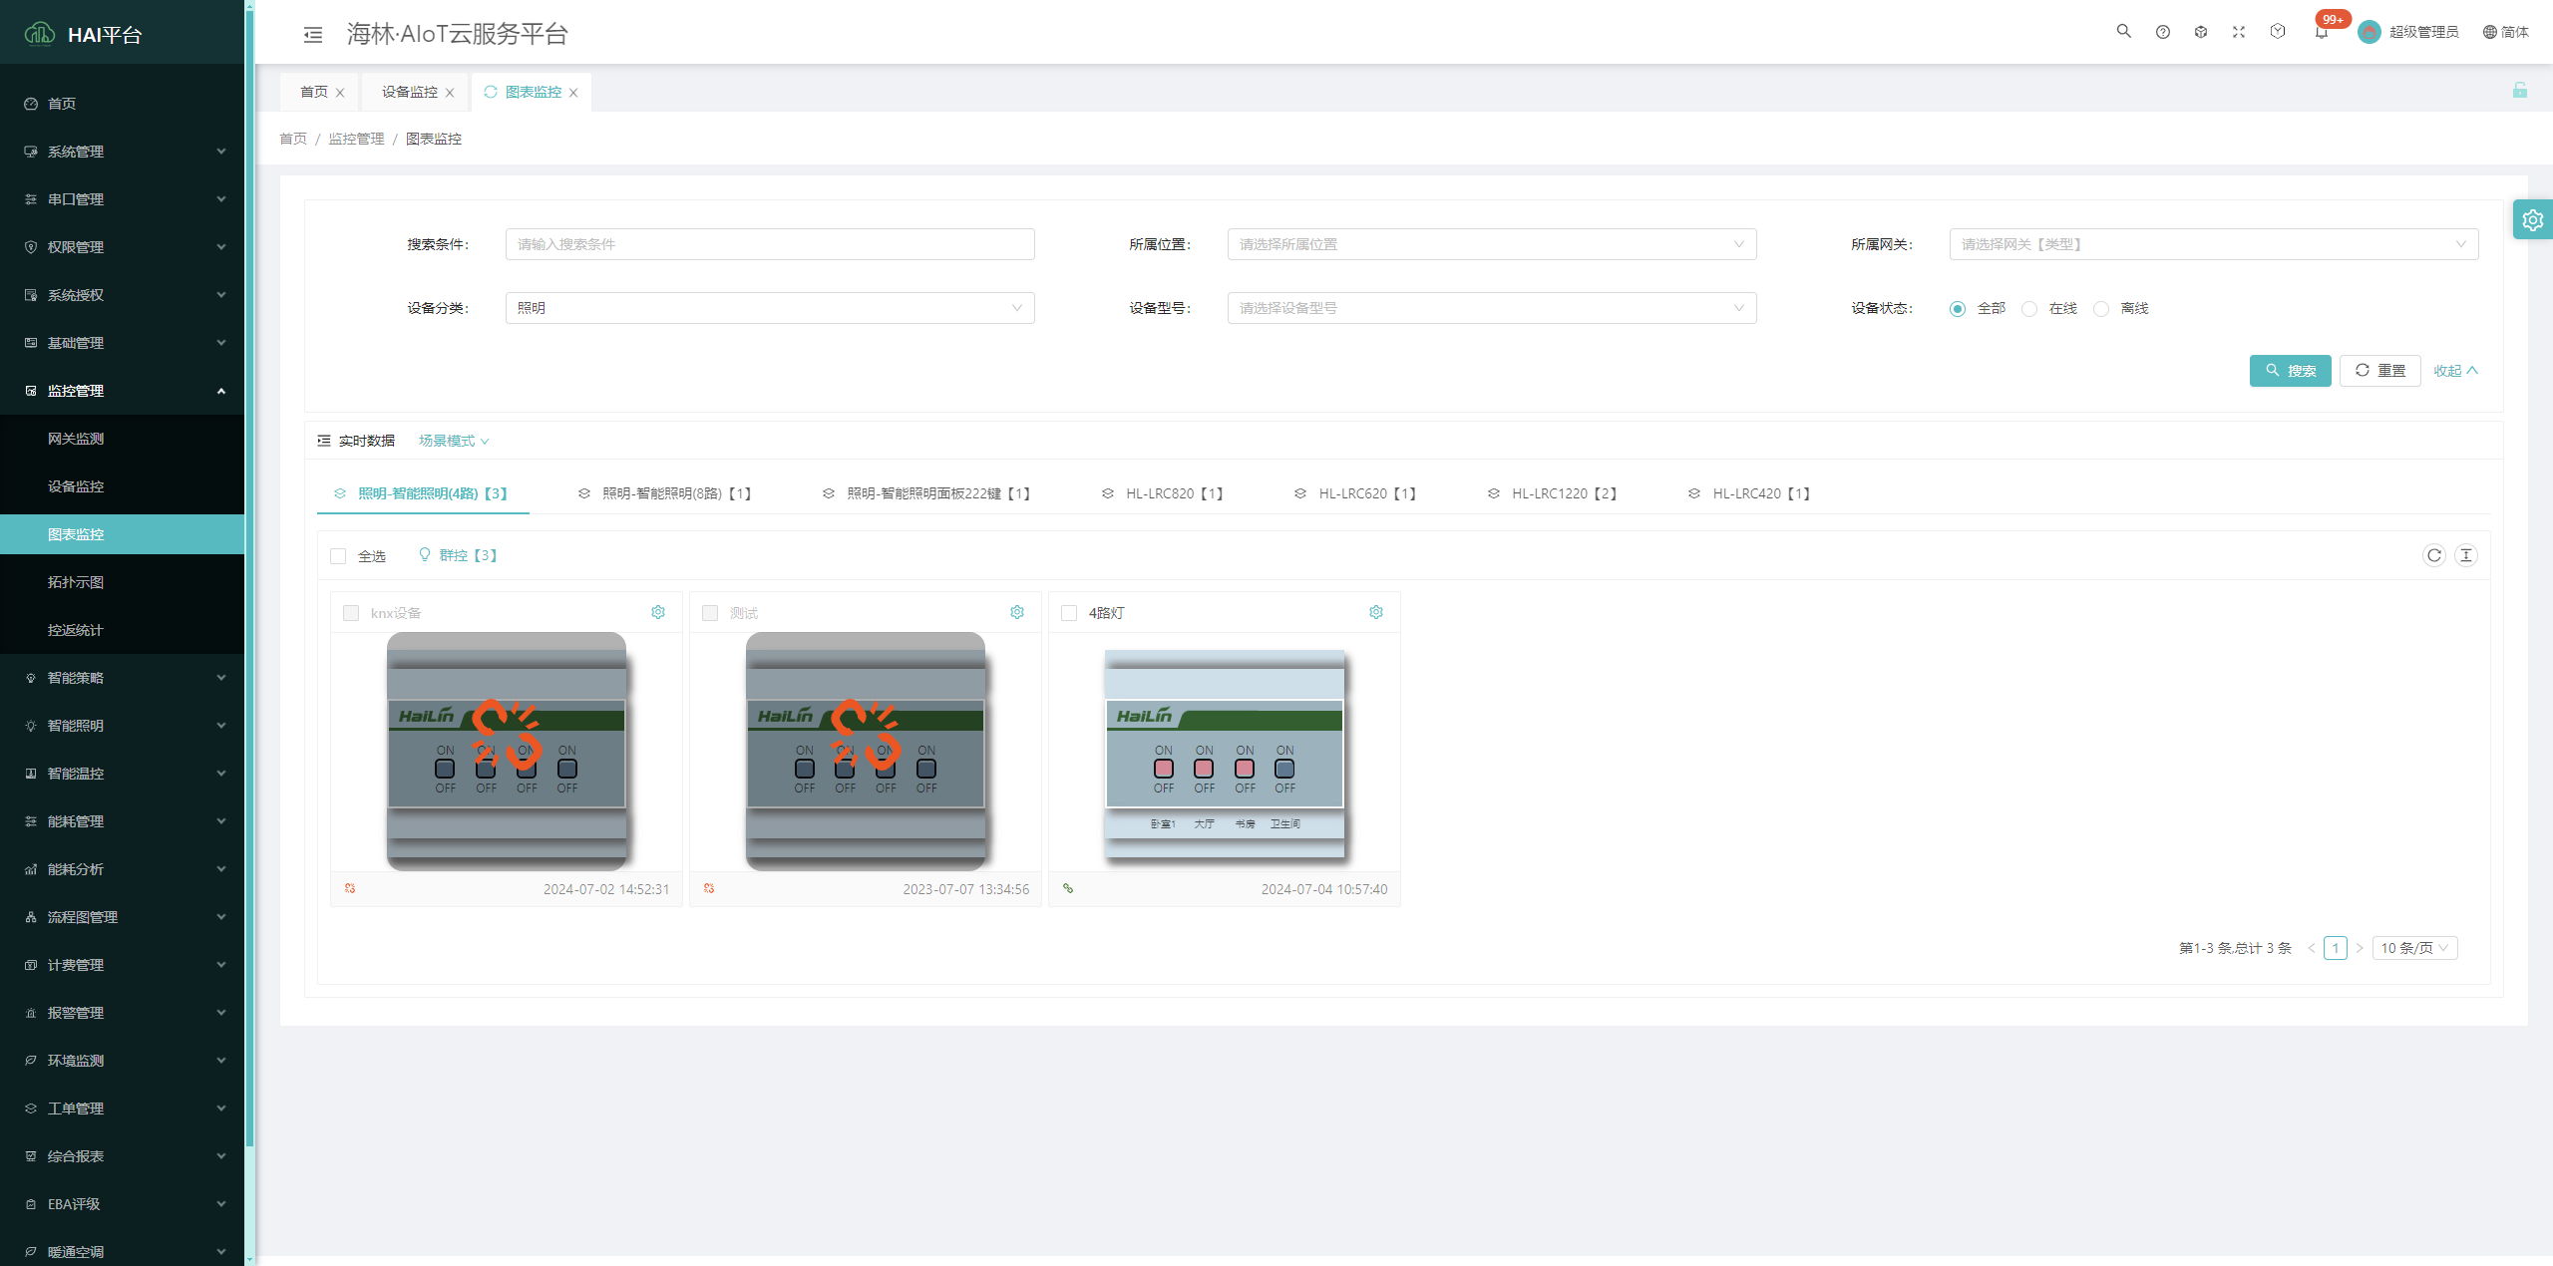Open the 设备分类 dropdown showing 照明
The height and width of the screenshot is (1266, 2553).
(x=769, y=308)
